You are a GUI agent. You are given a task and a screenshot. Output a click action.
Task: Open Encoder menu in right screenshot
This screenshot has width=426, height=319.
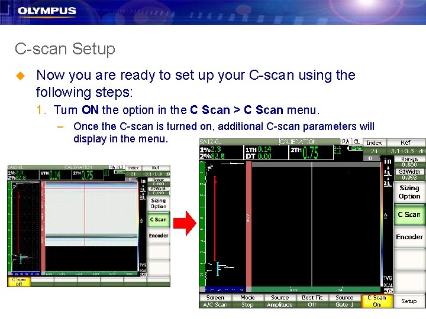(x=409, y=237)
